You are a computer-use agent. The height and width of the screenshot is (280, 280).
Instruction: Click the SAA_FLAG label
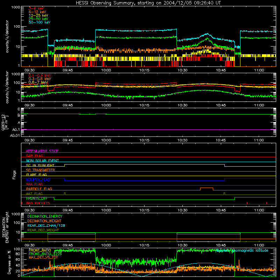coord(34,184)
